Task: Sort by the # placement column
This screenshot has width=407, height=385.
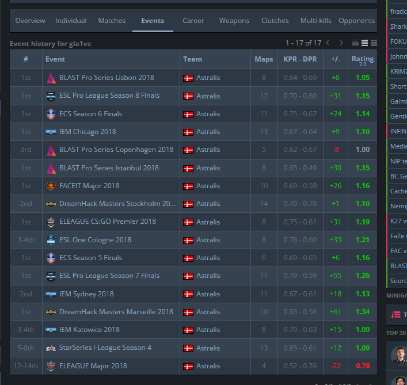Action: point(26,59)
